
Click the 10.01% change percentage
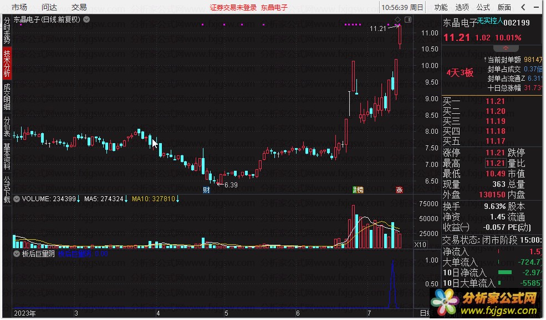click(x=508, y=38)
